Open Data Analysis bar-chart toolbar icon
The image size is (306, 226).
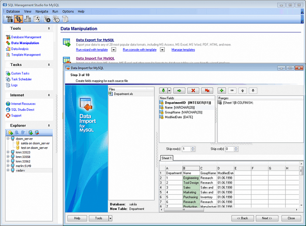pyautogui.click(x=28, y=19)
